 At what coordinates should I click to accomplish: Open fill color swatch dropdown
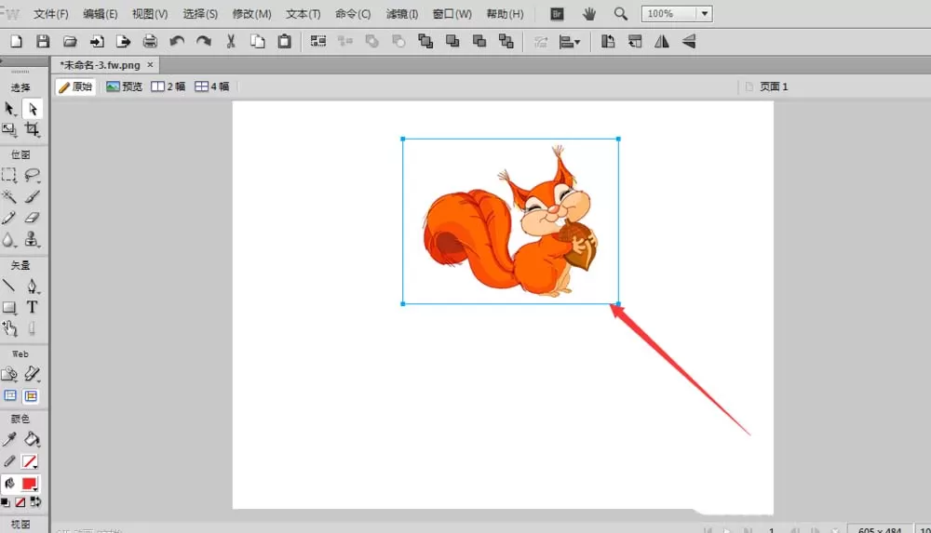[x=36, y=489]
